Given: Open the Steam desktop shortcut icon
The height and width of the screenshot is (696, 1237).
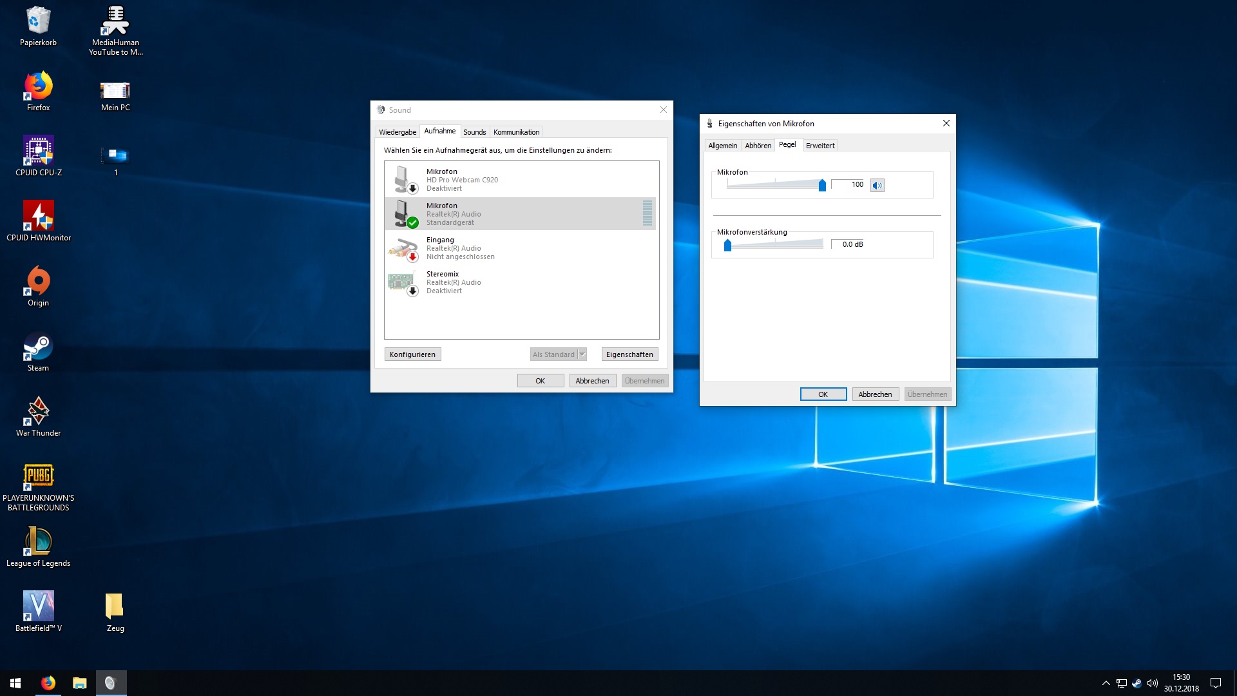Looking at the screenshot, I should tap(38, 347).
